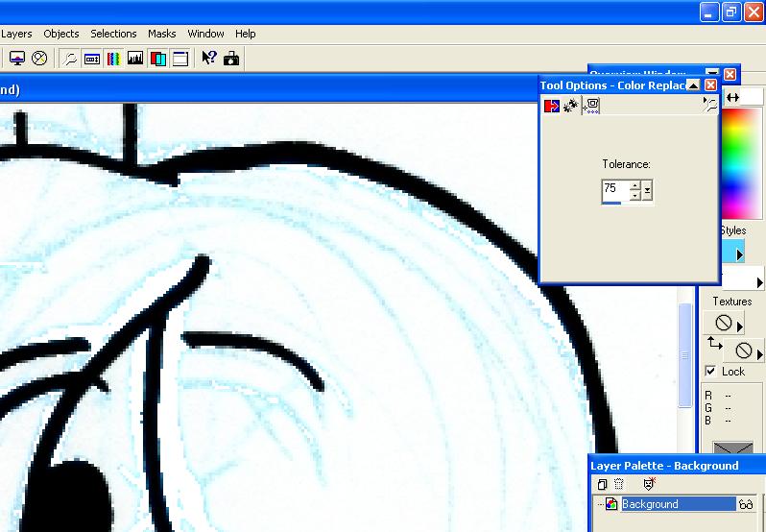Viewport: 766px width, 532px height.
Task: Toggle the Color Palette rainbow toolbar icon
Action: pos(114,59)
